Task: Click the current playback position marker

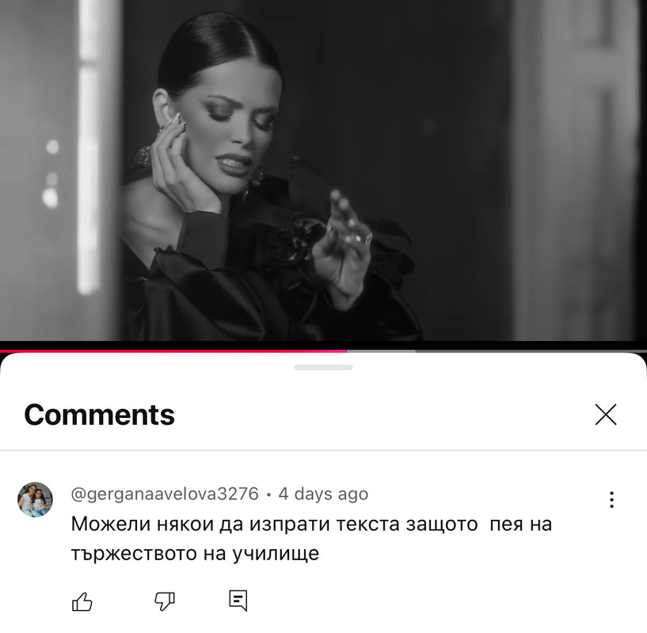Action: point(347,351)
